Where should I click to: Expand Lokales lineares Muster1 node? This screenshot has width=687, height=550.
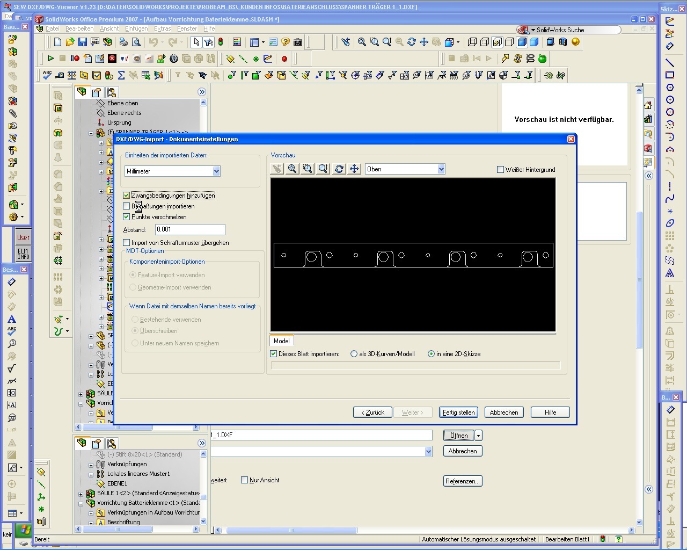(91, 474)
